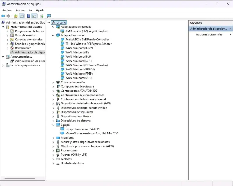Maximize the Administración de equipos window
Image resolution: width=233 pixels, height=186 pixels.
(217, 4)
